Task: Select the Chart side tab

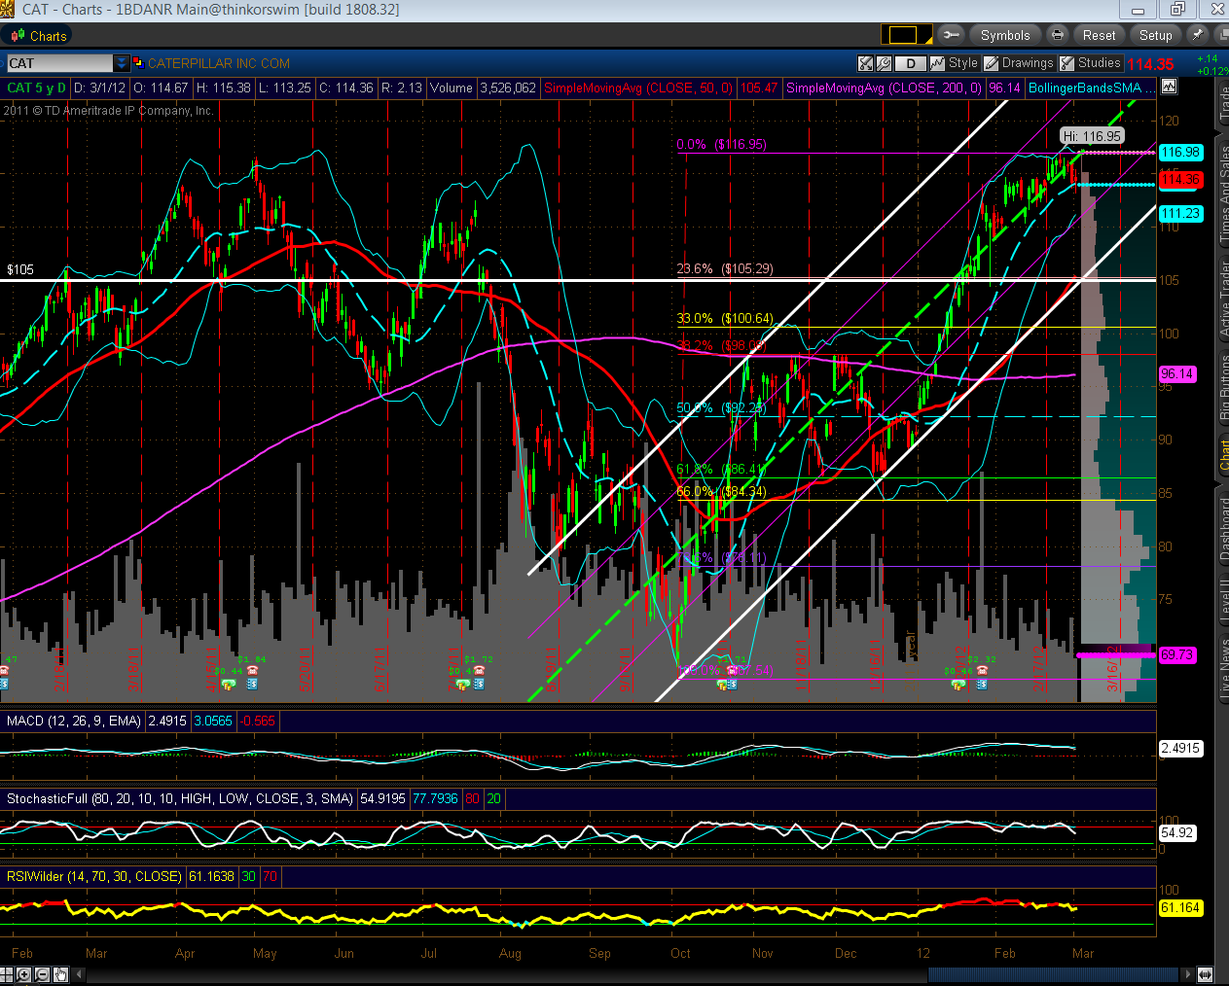Action: (1223, 455)
